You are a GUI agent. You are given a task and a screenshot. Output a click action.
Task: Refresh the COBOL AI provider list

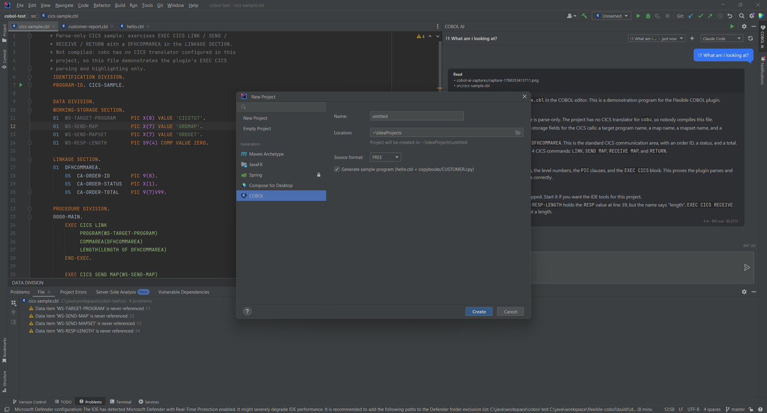click(x=751, y=38)
